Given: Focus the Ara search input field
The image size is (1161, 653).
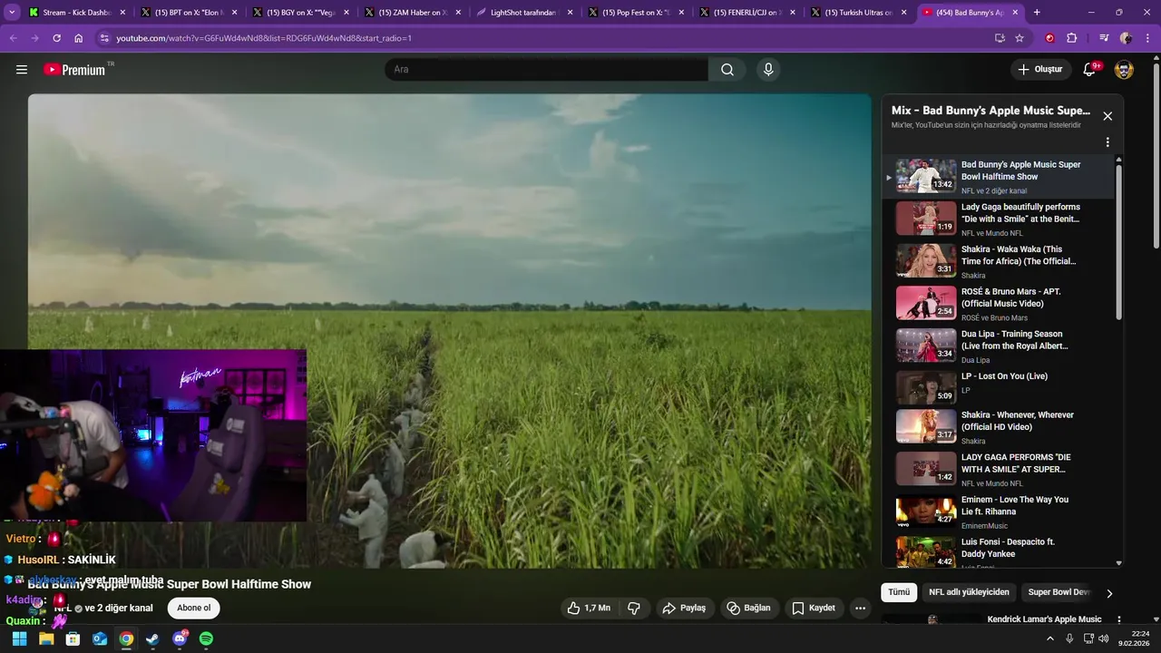Looking at the screenshot, I should [546, 70].
